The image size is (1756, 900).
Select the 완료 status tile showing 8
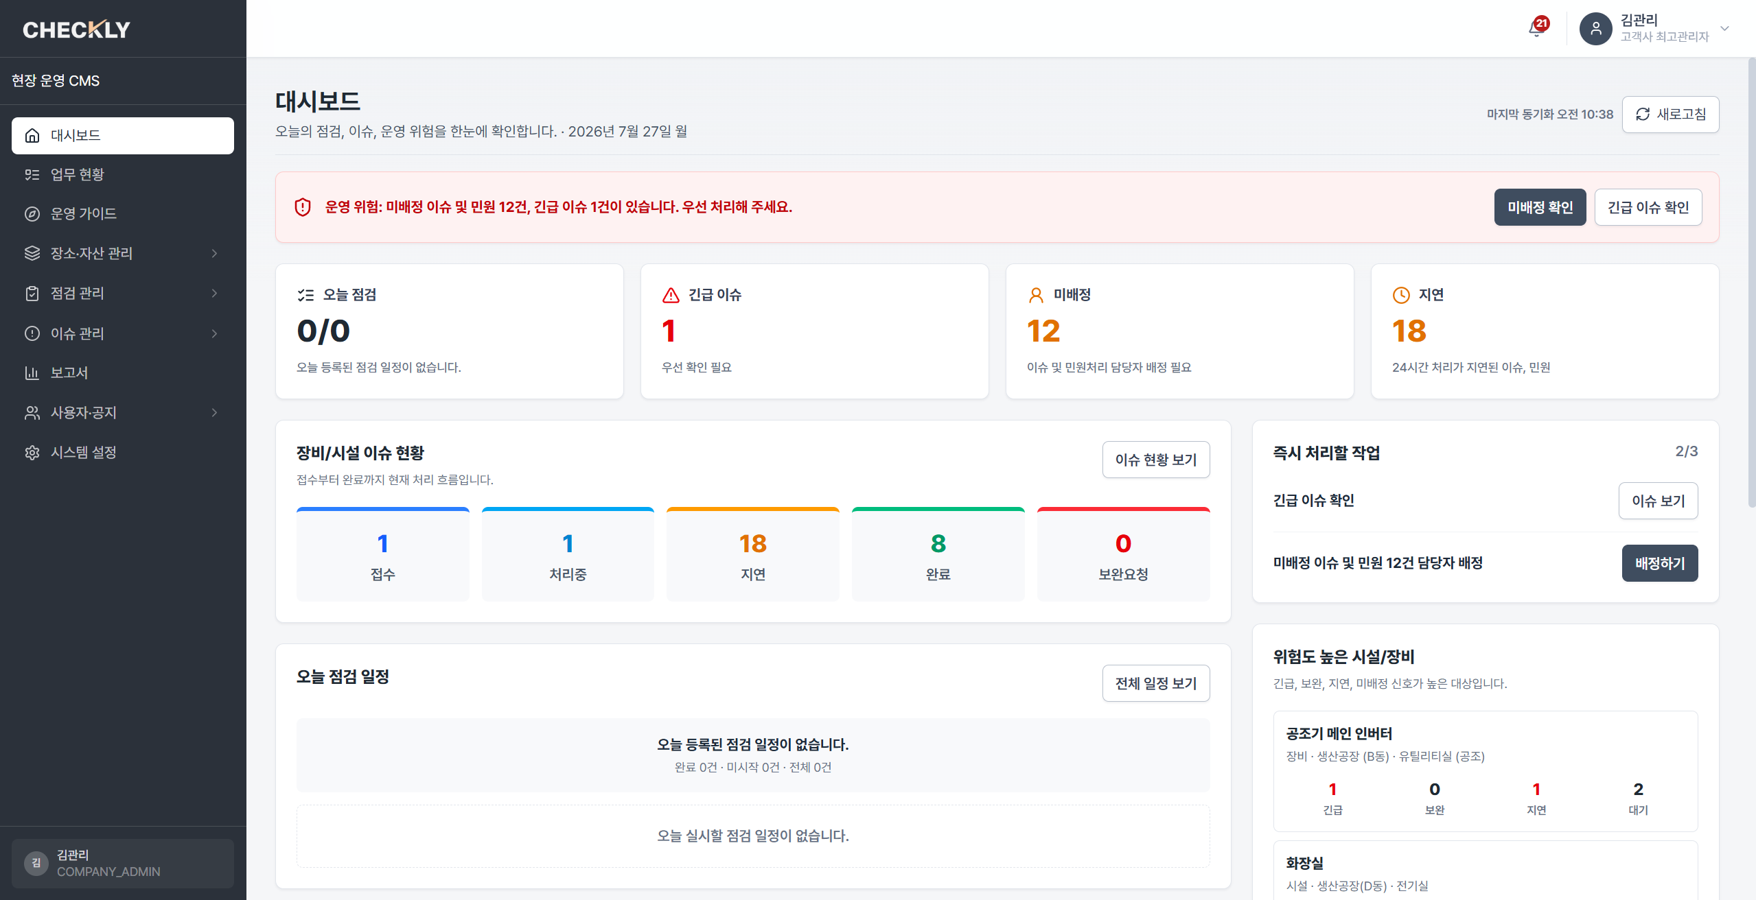[x=938, y=555]
